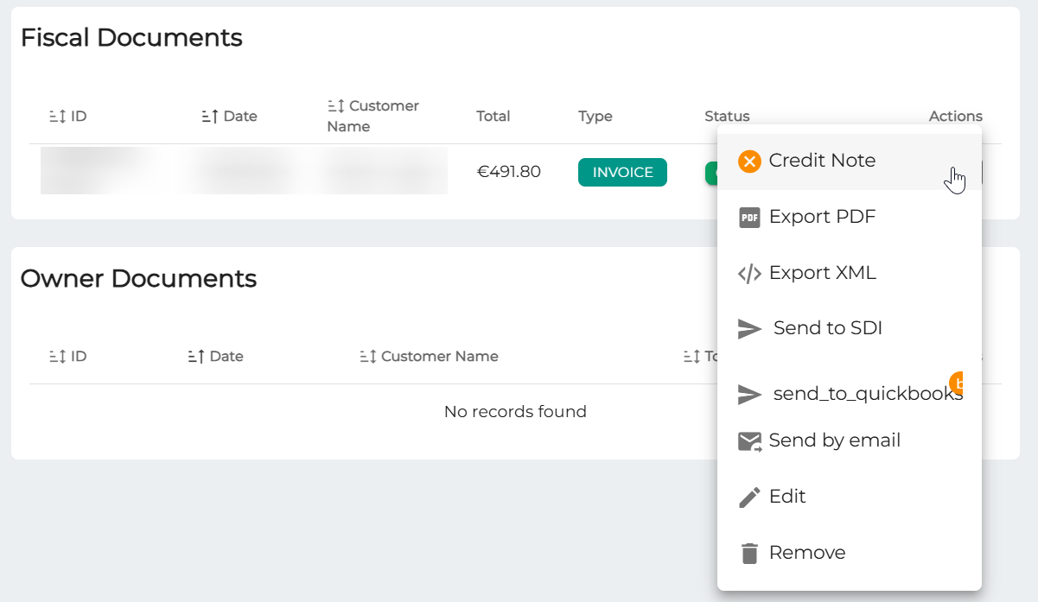This screenshot has height=602, width=1038.
Task: Click the orange Credit Note X icon
Action: coord(748,161)
